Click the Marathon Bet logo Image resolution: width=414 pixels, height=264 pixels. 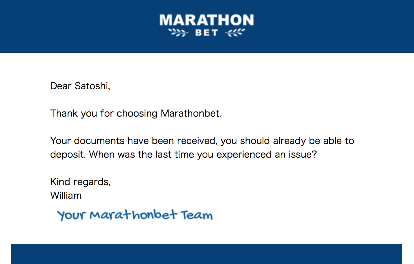(207, 25)
